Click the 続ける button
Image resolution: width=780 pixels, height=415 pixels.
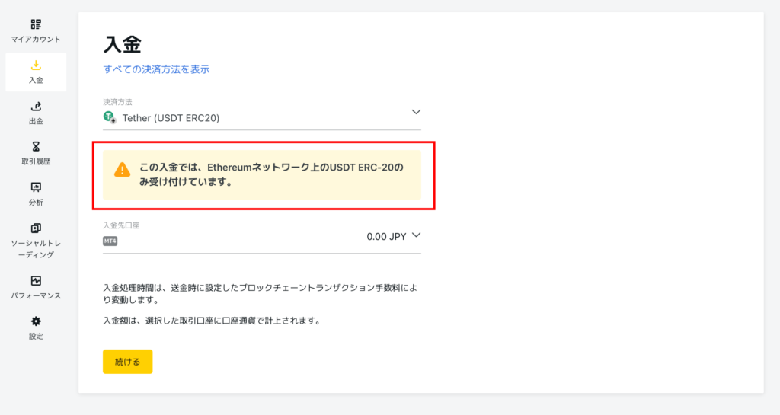(x=127, y=362)
